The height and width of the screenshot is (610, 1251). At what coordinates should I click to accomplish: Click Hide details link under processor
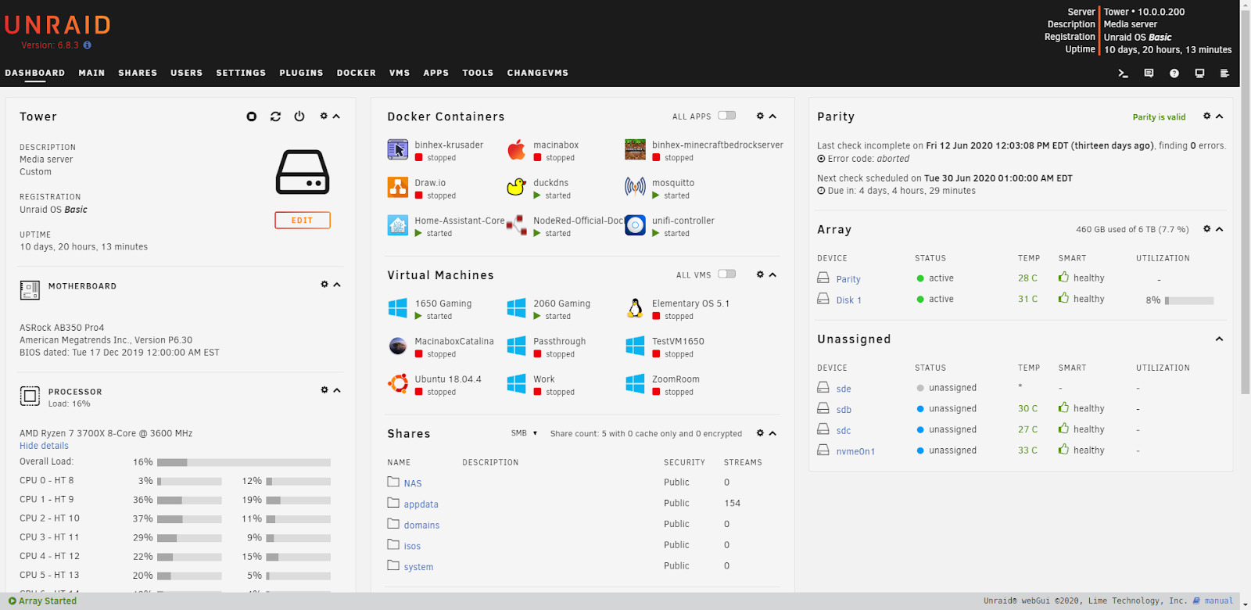[x=44, y=446]
